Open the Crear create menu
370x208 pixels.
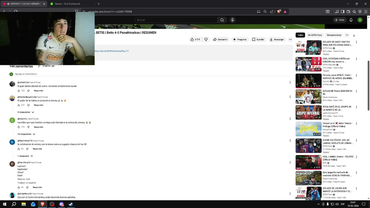click(x=340, y=20)
